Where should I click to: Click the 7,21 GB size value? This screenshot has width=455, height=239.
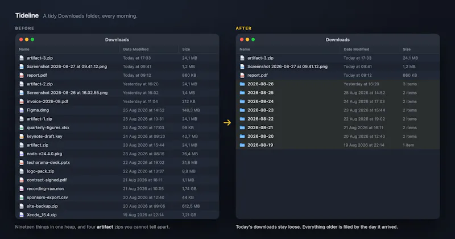click(x=189, y=215)
